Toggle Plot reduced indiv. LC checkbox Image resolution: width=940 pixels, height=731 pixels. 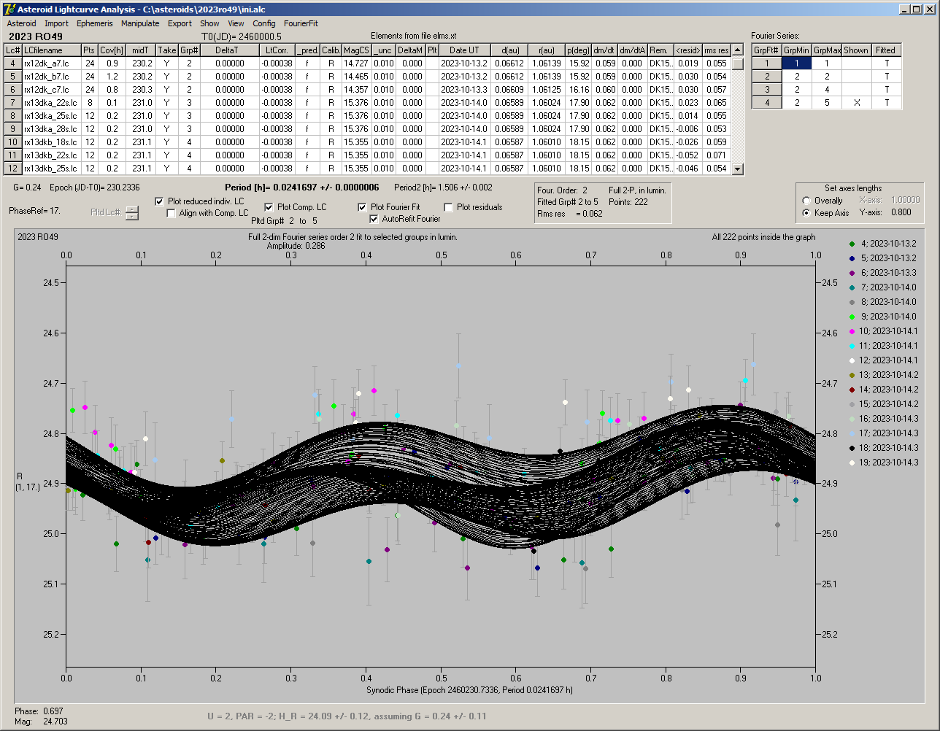click(x=160, y=201)
